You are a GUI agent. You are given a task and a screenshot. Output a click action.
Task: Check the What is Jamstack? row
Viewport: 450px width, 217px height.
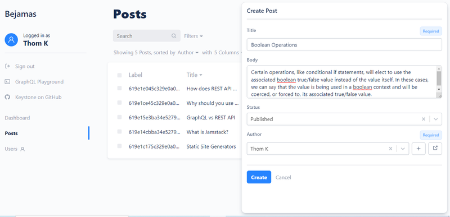pyautogui.click(x=119, y=132)
